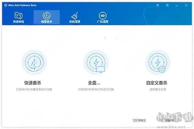Screen dimensions: 194x129
Task: Click text 对系统中的所有文件进行扫描
Action: pos(96,89)
